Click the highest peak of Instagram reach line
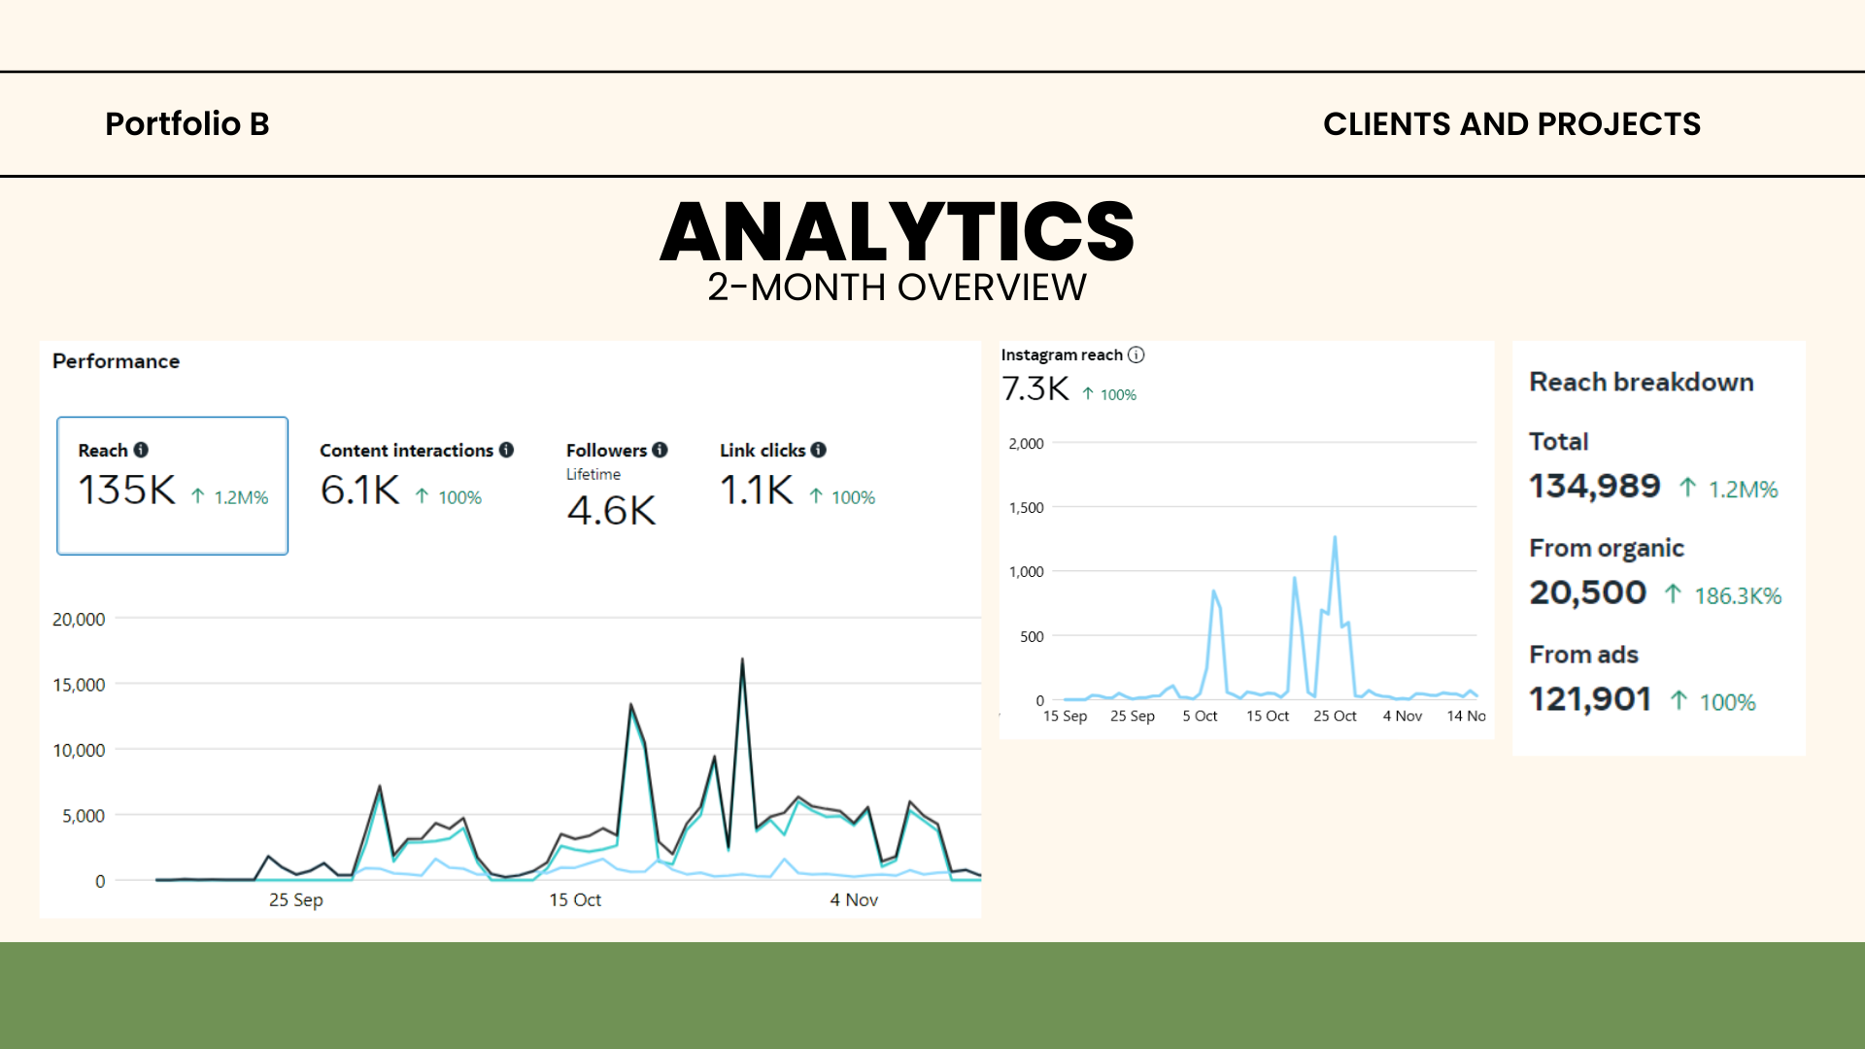The image size is (1865, 1049). (1335, 538)
